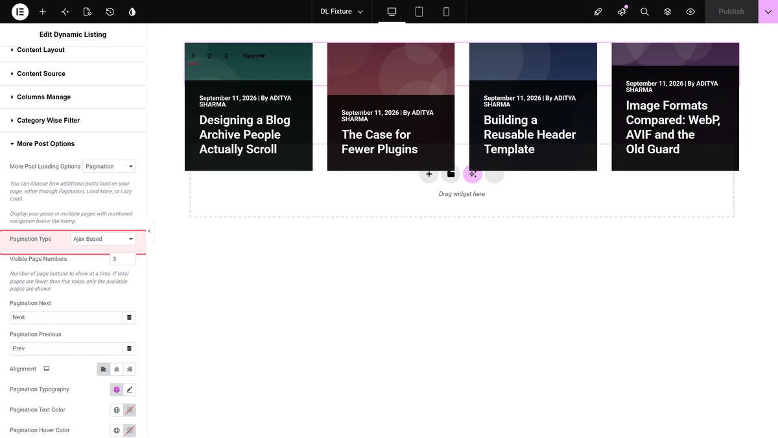778x438 pixels.
Task: Click the Drag widget here drop area text
Action: point(462,194)
